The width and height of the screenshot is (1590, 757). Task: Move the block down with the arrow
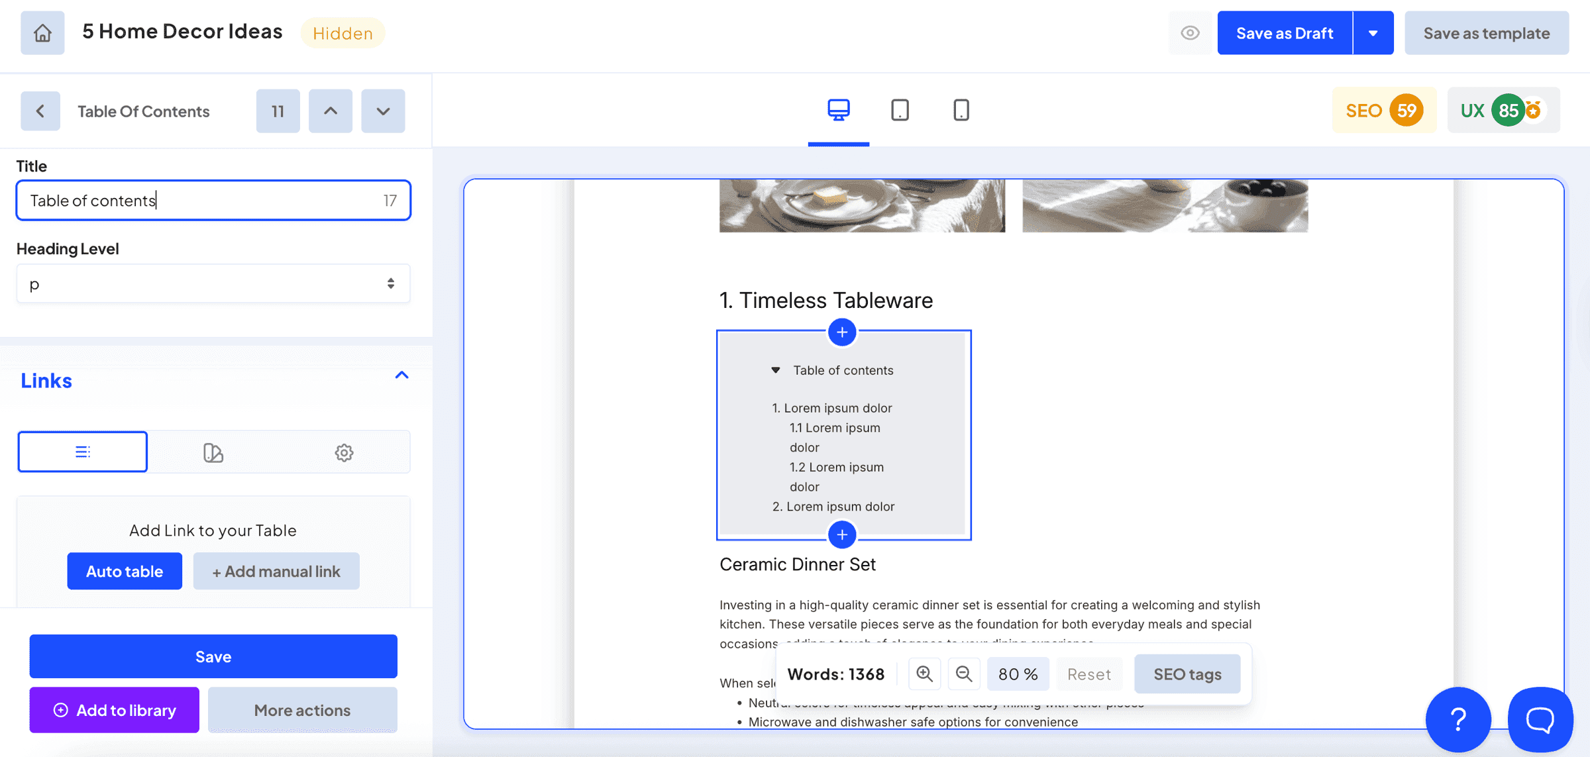pyautogui.click(x=383, y=111)
